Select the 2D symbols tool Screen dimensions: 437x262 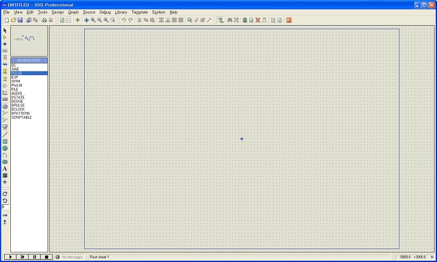(x=5, y=175)
